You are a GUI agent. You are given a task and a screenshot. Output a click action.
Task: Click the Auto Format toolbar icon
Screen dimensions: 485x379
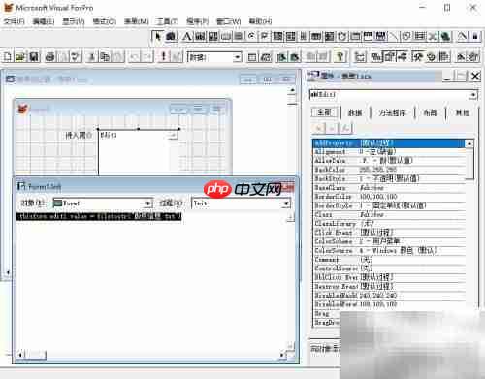tap(474, 57)
